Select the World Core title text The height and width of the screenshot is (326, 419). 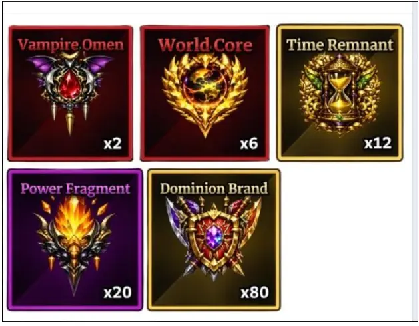point(205,45)
